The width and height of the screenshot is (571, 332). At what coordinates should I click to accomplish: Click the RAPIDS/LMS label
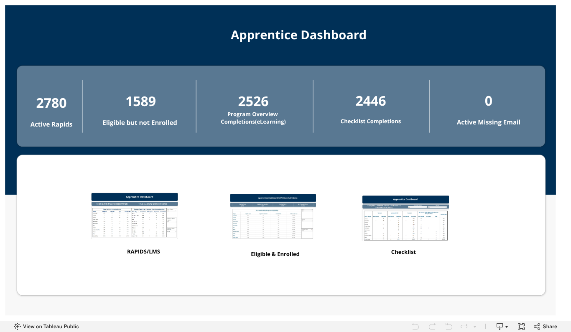pos(143,252)
